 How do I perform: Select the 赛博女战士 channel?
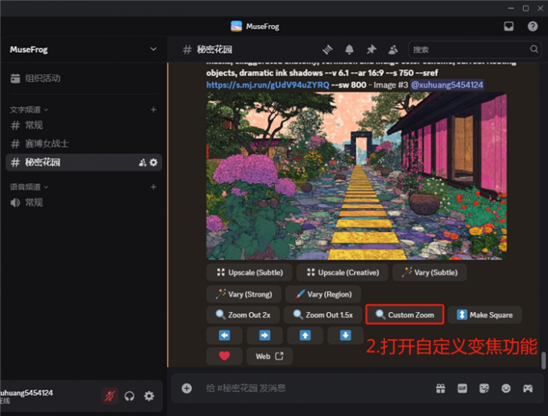(x=47, y=144)
